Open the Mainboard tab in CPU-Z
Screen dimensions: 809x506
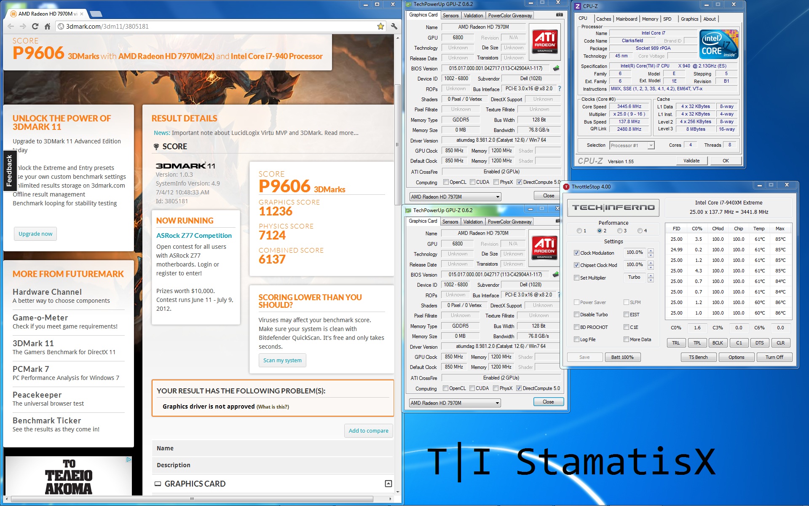(627, 19)
